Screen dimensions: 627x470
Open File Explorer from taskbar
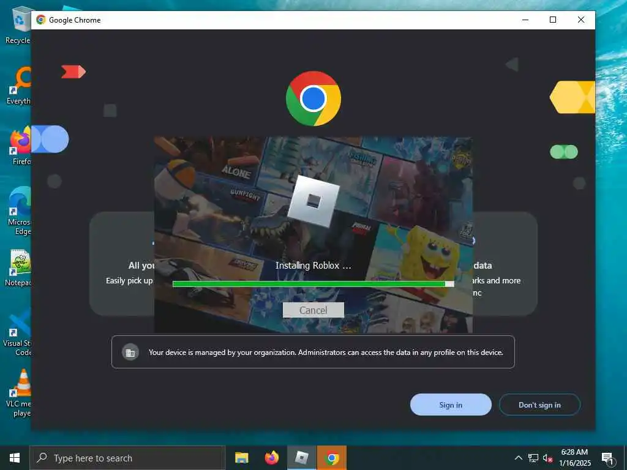pos(241,458)
